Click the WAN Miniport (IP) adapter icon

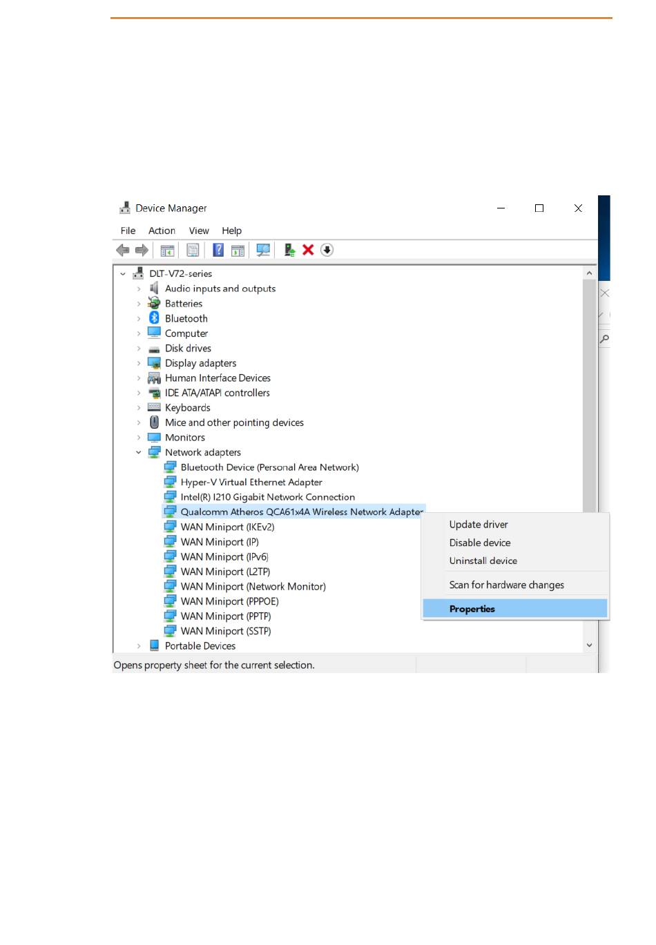coord(170,542)
